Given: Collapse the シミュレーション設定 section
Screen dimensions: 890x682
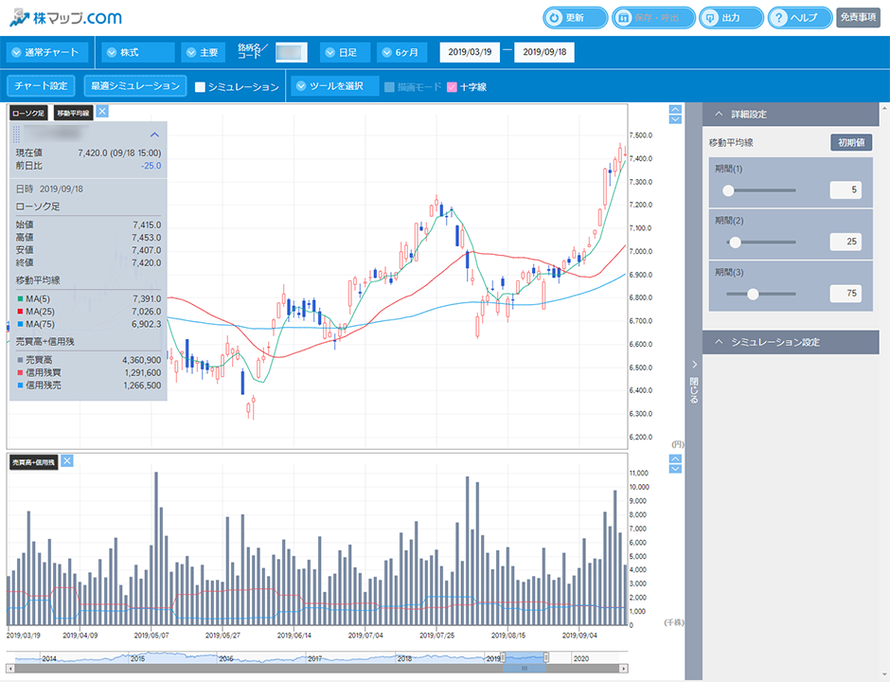Looking at the screenshot, I should (790, 342).
